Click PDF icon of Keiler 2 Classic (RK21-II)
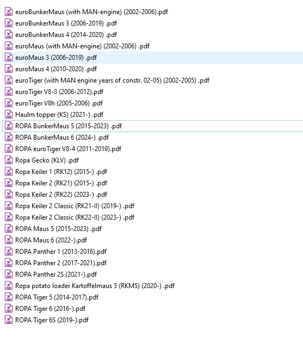This screenshot has height=356, width=303. [9, 205]
